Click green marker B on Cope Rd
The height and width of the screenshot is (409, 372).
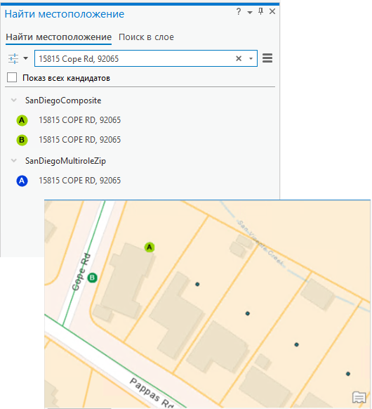click(x=92, y=278)
